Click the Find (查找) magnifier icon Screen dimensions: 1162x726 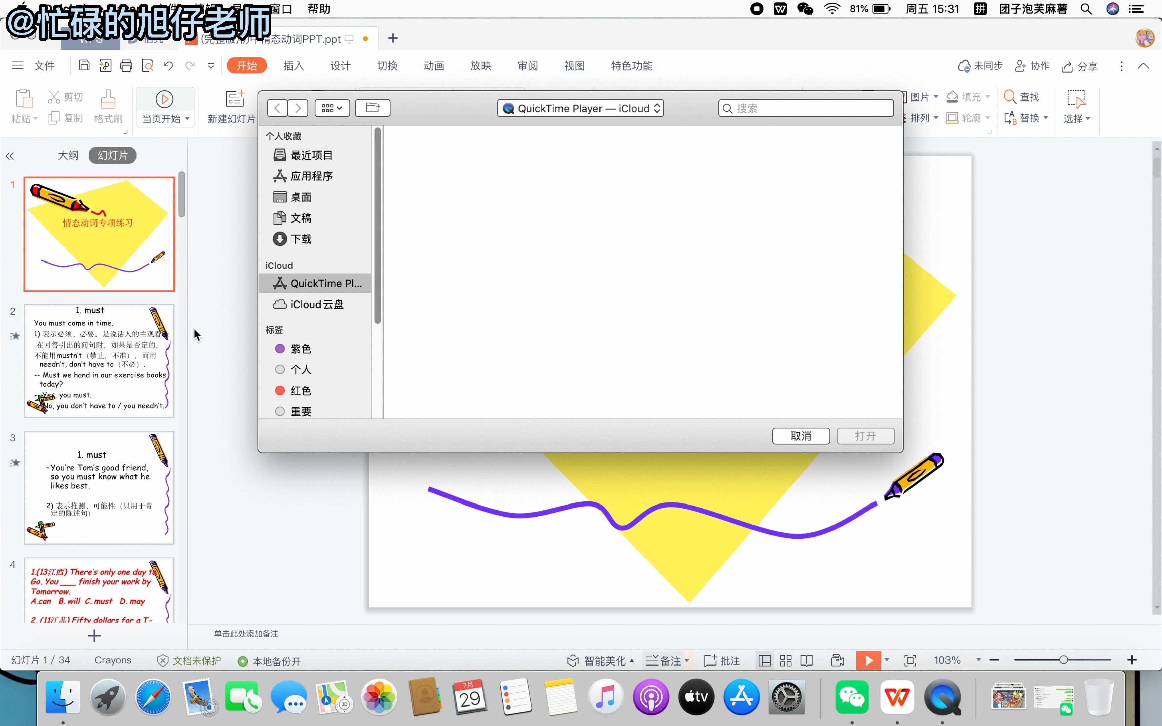pos(1010,97)
